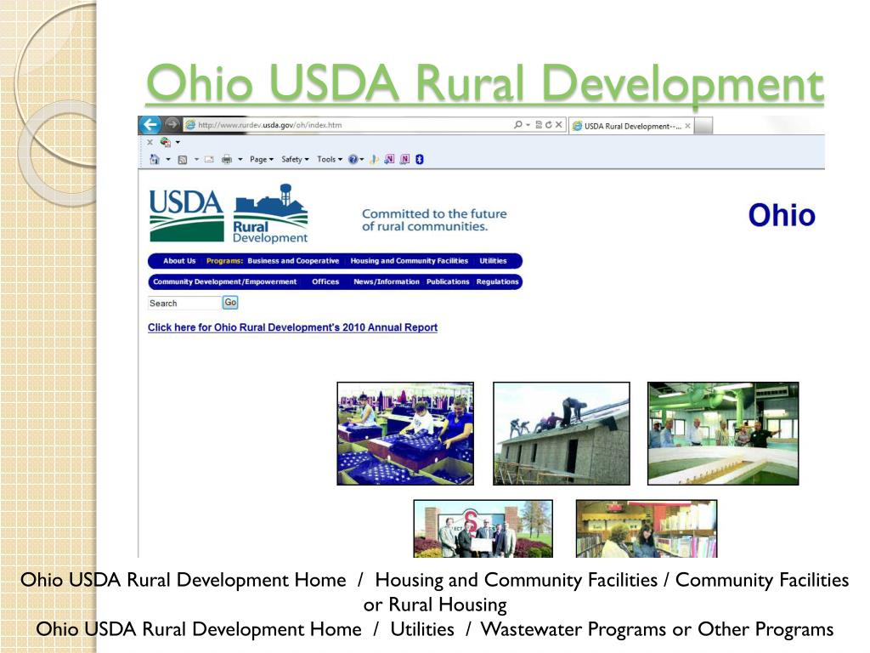Open the News/Information navigation item

(x=387, y=282)
